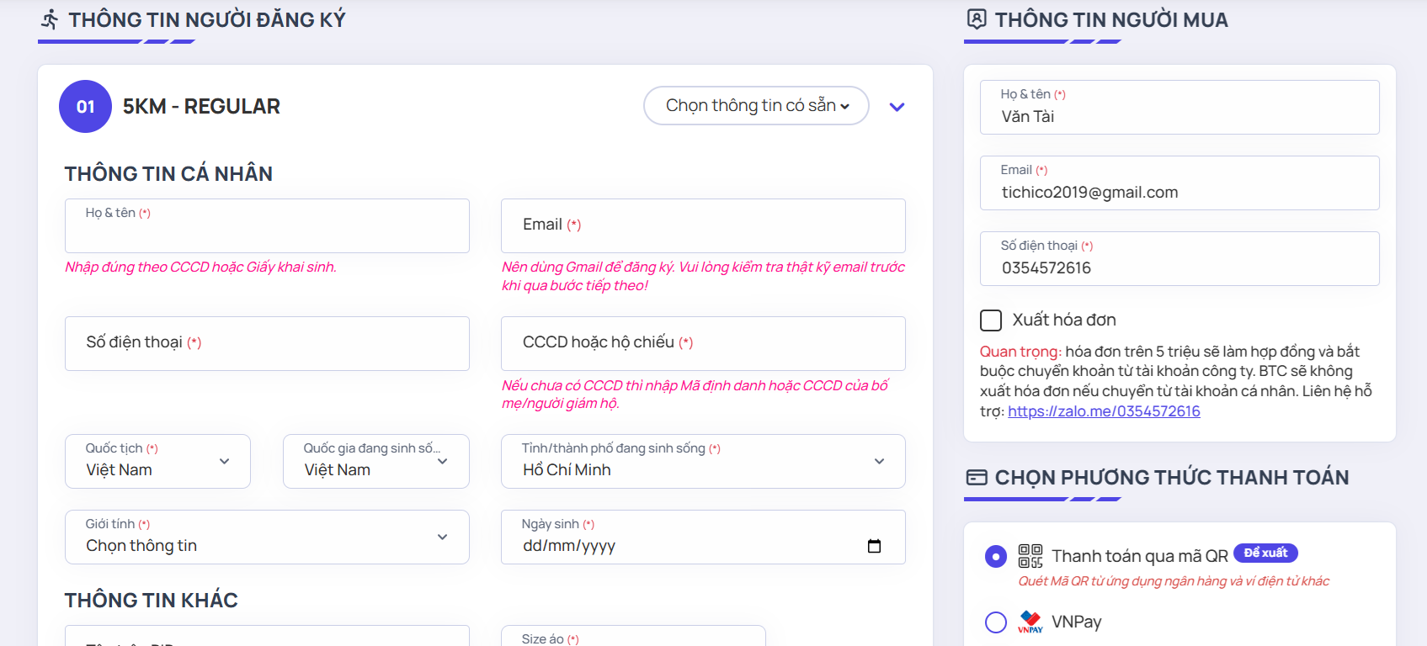This screenshot has height=646, width=1427.
Task: Select Thanh toán qua mã QR option
Action: pyautogui.click(x=996, y=556)
